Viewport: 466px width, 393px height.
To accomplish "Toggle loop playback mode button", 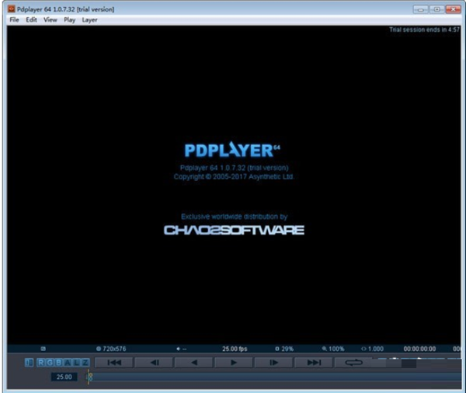I will coord(354,362).
